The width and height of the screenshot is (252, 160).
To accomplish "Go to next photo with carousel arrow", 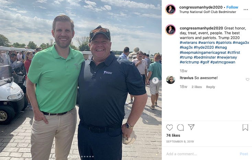I will coord(155,80).
